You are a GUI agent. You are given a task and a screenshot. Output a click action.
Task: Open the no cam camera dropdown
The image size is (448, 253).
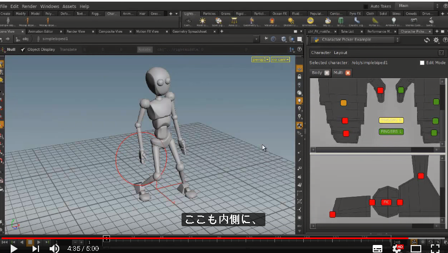pyautogui.click(x=280, y=59)
